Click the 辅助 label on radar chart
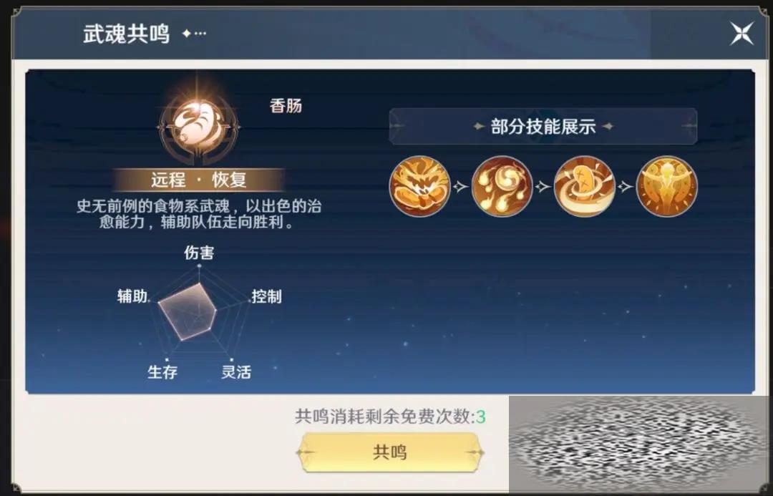 tap(132, 296)
